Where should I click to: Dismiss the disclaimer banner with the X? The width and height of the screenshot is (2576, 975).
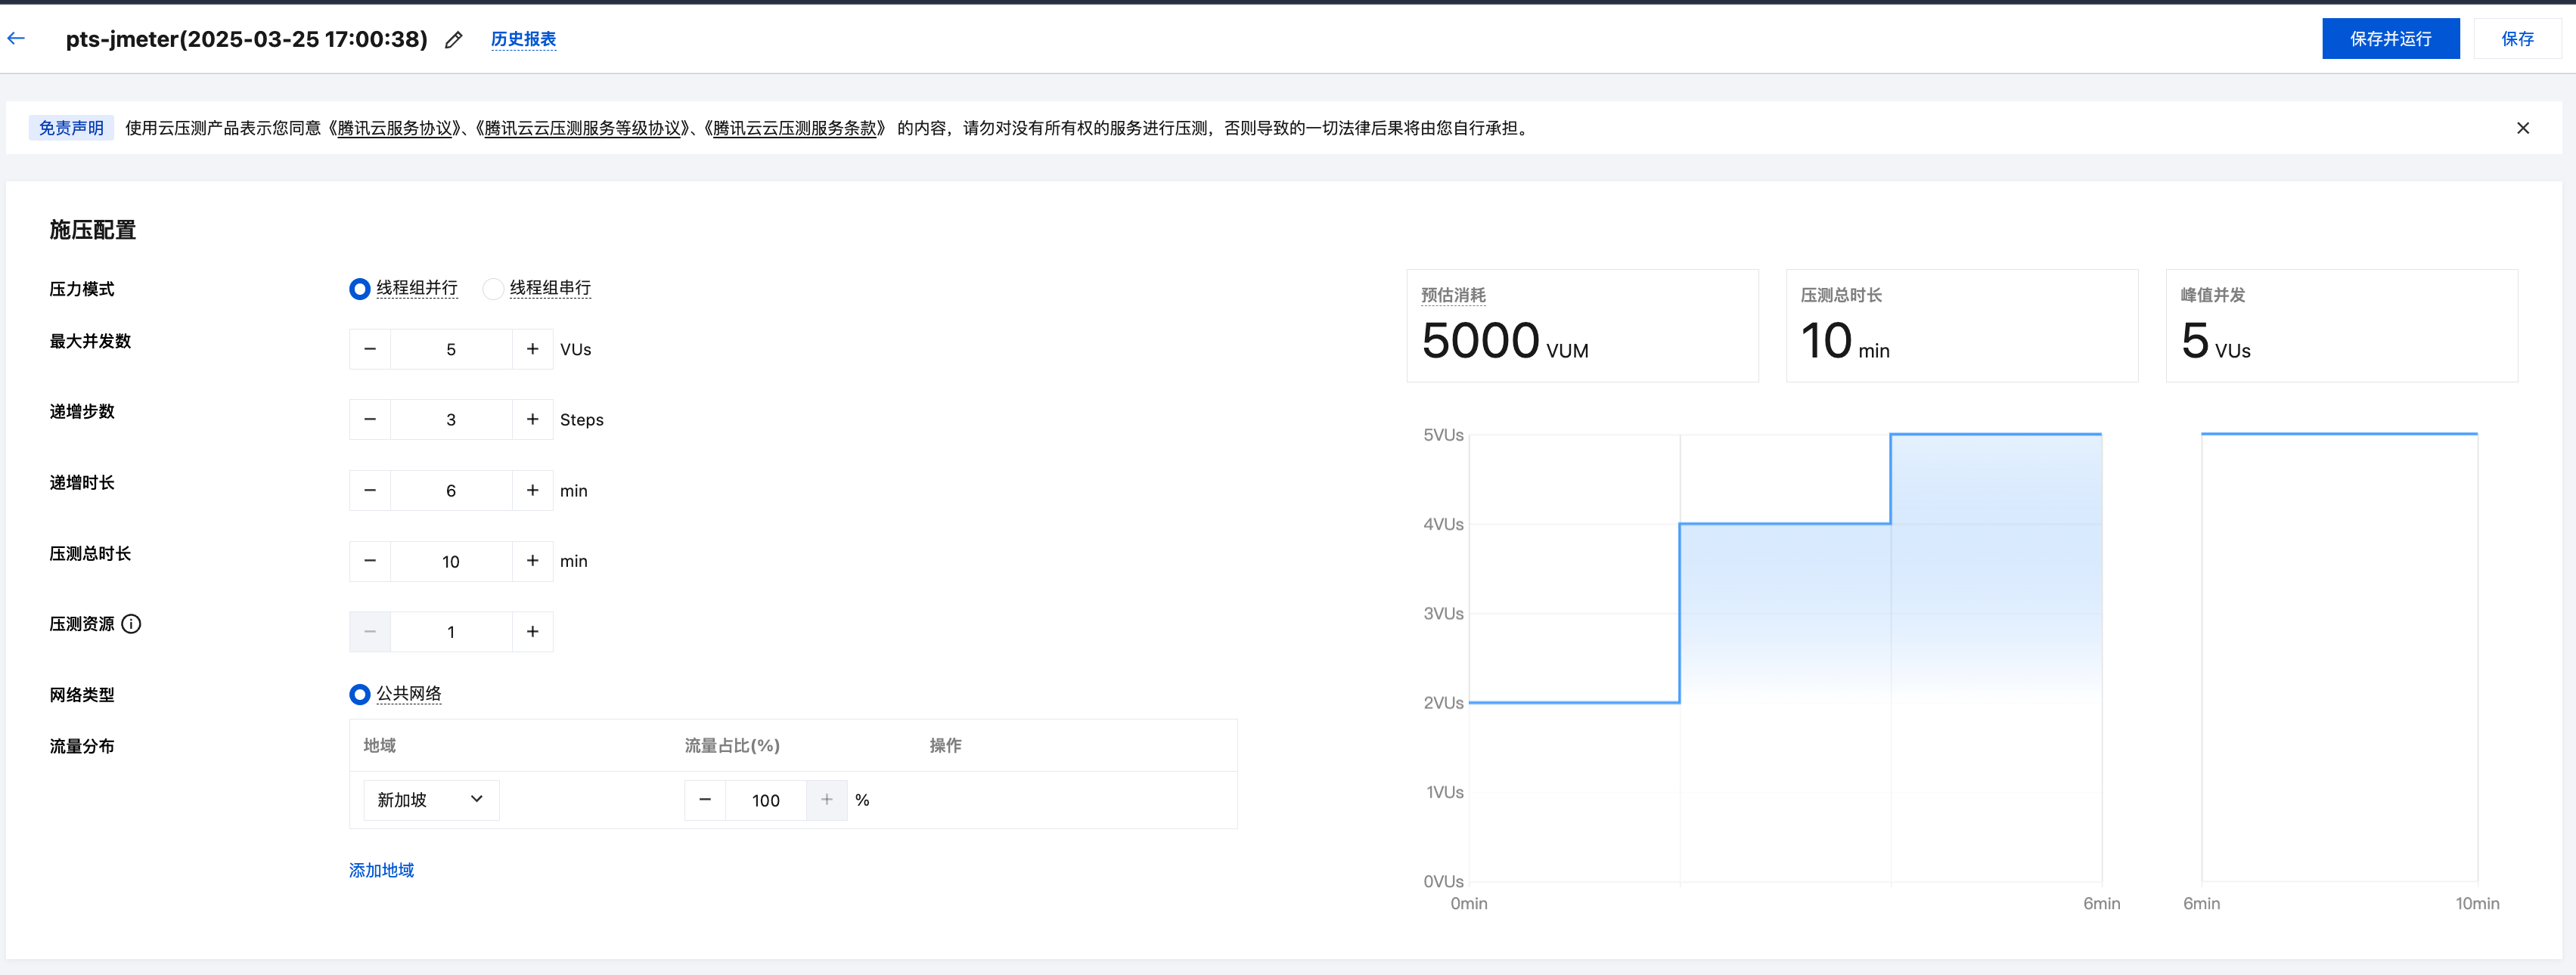pos(2522,128)
